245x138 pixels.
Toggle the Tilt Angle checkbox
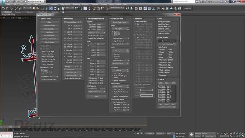(x=64, y=50)
